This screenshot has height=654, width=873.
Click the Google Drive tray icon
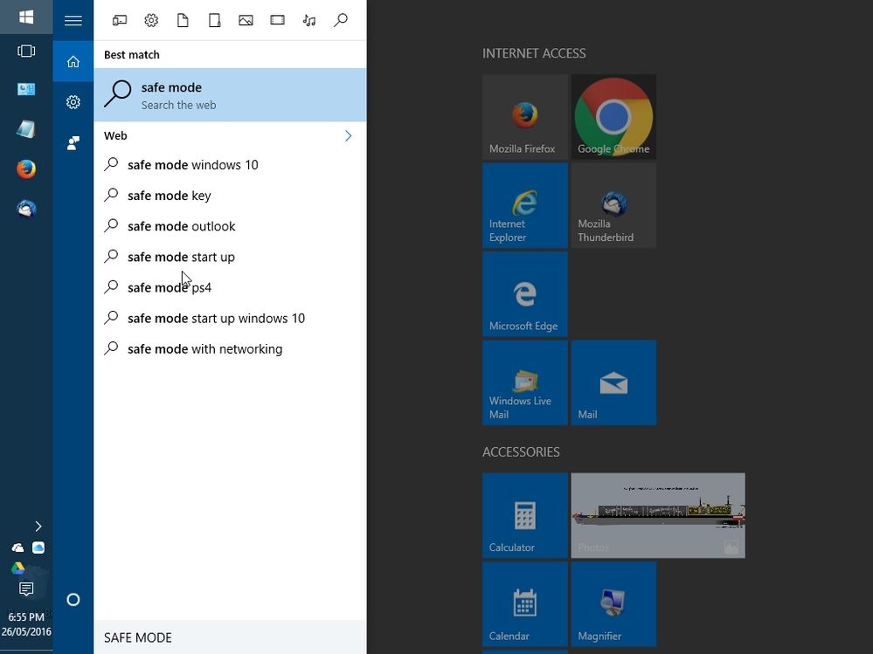point(17,568)
